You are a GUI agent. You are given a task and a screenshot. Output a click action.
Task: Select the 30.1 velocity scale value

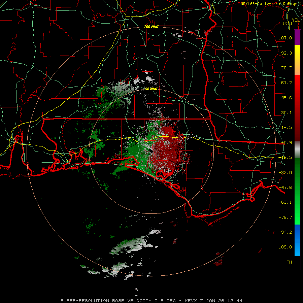tap(287, 113)
